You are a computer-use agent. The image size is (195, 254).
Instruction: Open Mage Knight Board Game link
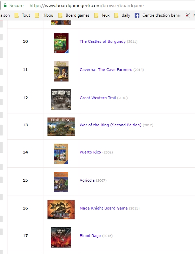[103, 208]
